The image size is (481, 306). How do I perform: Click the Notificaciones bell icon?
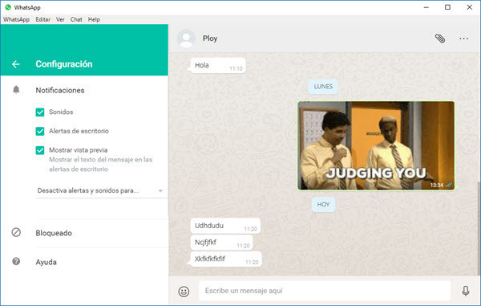[16, 90]
